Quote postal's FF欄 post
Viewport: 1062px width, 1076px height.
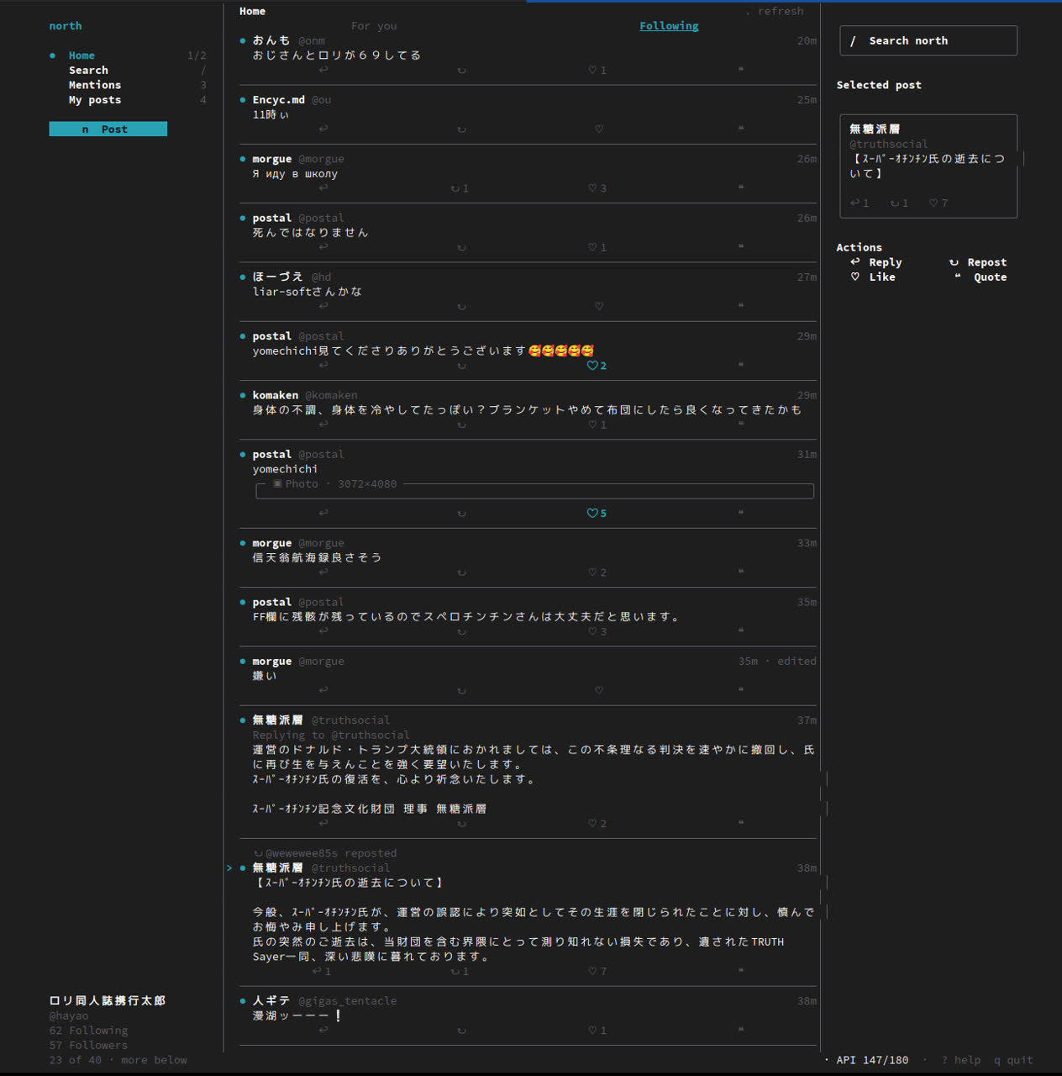point(740,631)
